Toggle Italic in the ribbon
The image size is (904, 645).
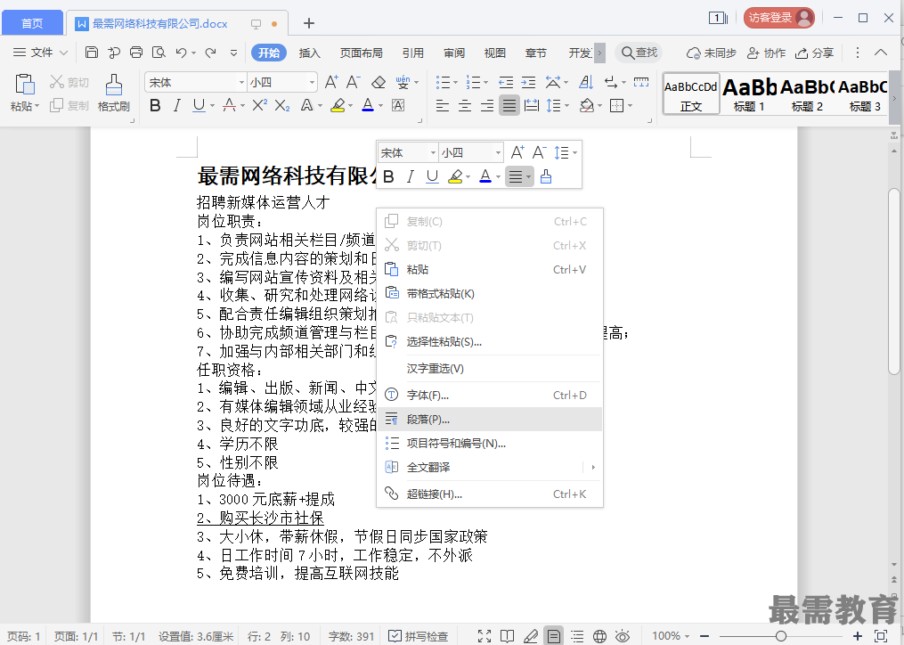tap(177, 106)
